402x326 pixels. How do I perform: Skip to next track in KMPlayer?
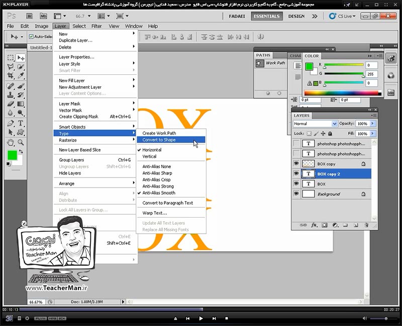(x=214, y=318)
